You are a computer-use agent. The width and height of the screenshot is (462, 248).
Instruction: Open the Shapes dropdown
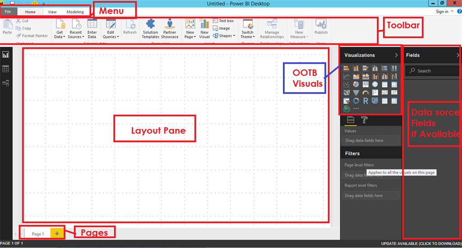pos(224,36)
